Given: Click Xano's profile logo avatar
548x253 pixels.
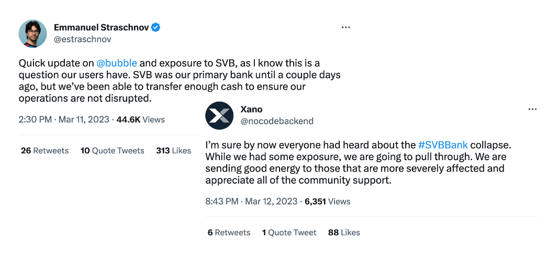Looking at the screenshot, I should [219, 115].
